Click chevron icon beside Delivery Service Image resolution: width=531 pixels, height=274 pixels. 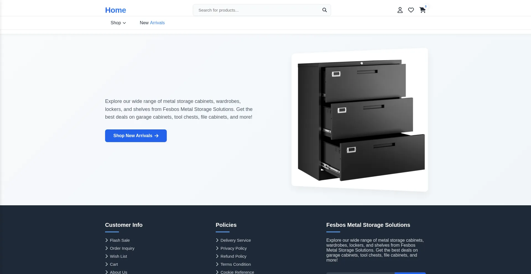pyautogui.click(x=217, y=240)
